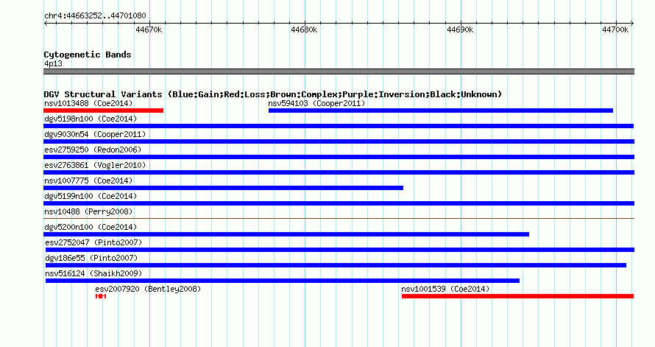The image size is (655, 347).
Task: Select the nsv1007775 (Coe2014) label
Action: pos(88,180)
